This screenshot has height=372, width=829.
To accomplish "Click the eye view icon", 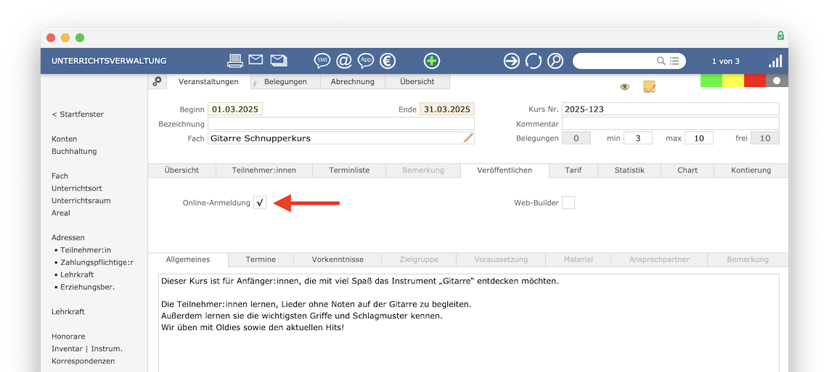I will coord(625,87).
